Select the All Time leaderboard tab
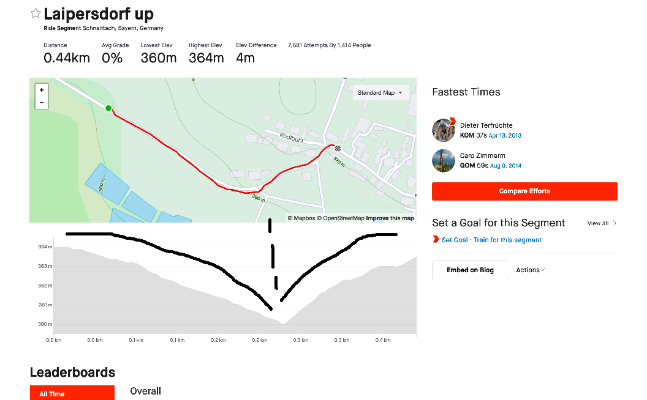Viewport: 647px width, 400px height. 72,393
